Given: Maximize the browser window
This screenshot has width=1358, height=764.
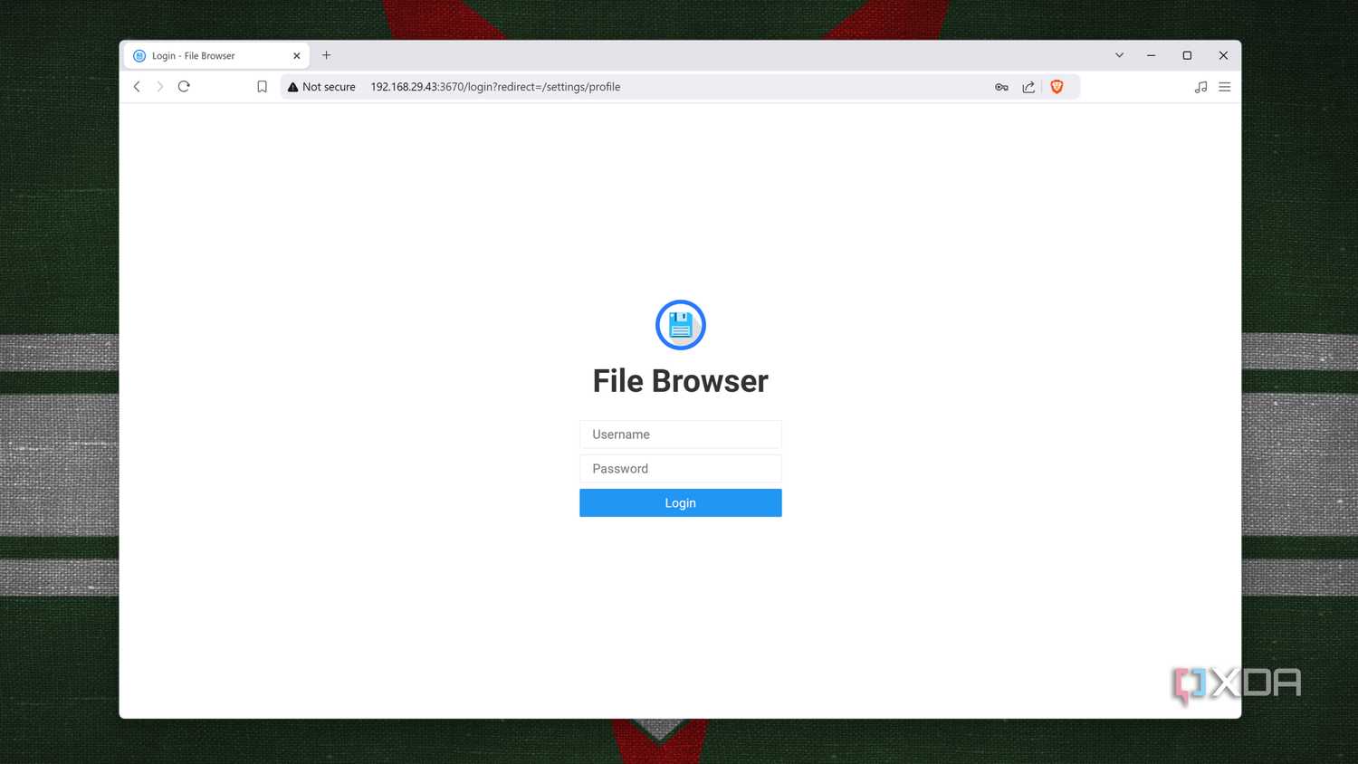Looking at the screenshot, I should pyautogui.click(x=1187, y=55).
